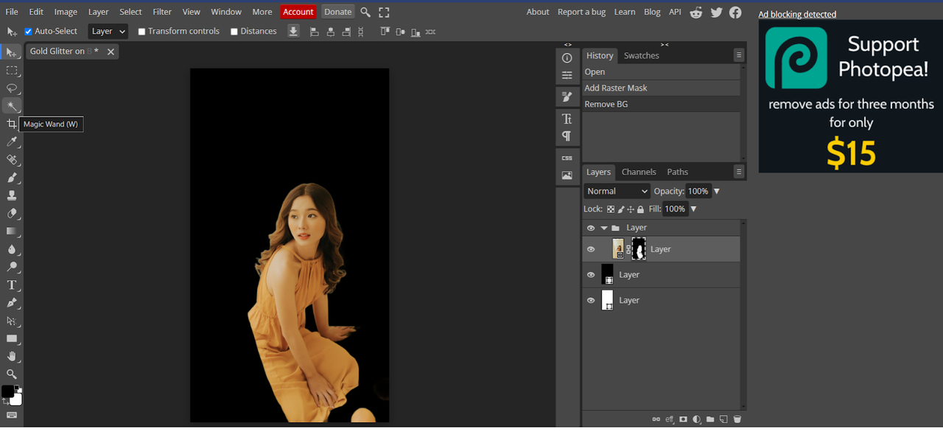Screen dimensions: 943x443
Task: Click the Remove BG history step
Action: tap(661, 104)
